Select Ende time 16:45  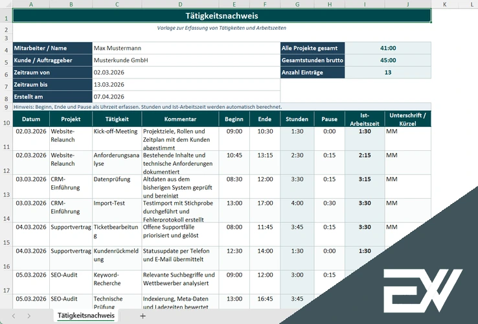tap(265, 302)
